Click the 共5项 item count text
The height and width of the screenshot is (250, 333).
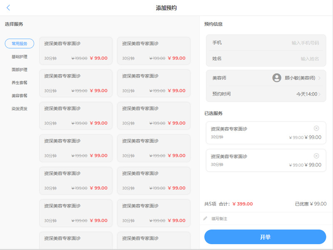[210, 204]
